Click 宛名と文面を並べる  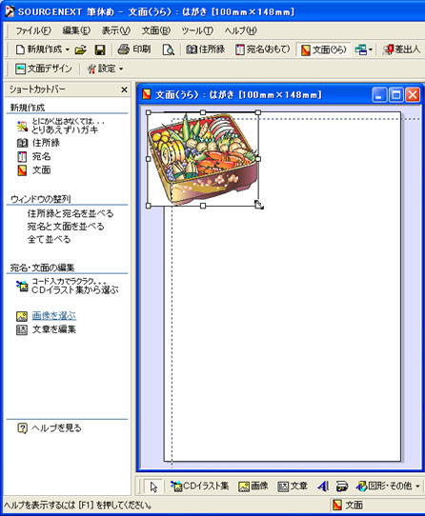point(66,227)
